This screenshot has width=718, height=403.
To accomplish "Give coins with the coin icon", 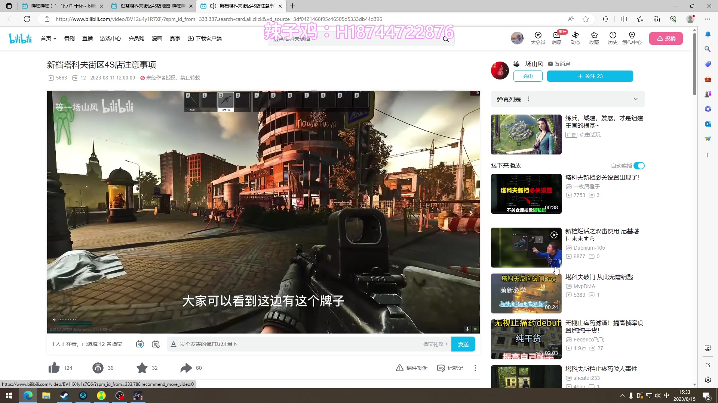I will [x=98, y=368].
